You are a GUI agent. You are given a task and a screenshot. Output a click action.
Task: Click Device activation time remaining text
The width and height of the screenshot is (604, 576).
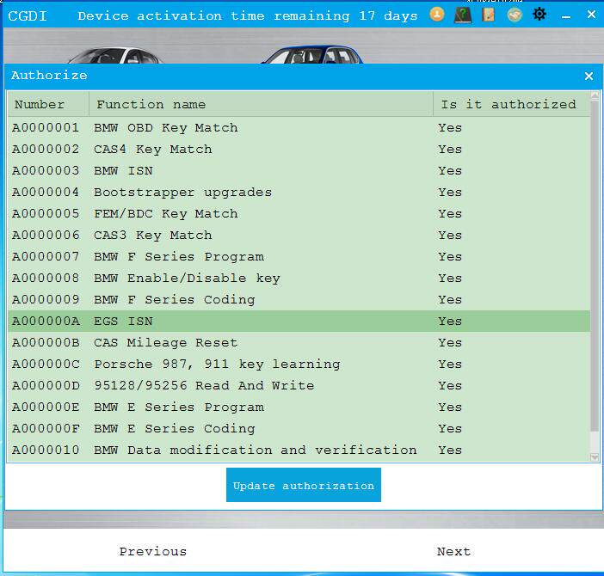coord(247,16)
